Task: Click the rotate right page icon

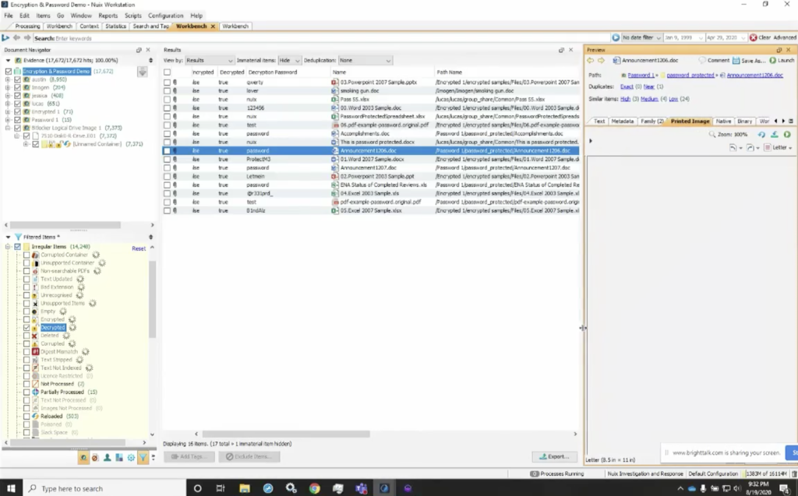Action: coord(750,147)
